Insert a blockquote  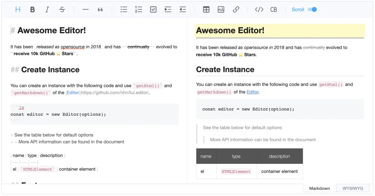pyautogui.click(x=100, y=10)
